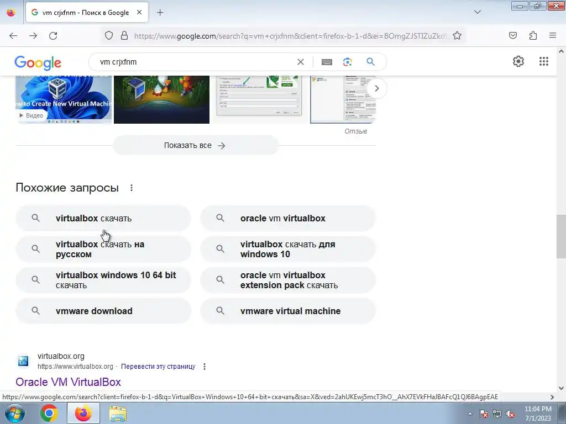This screenshot has height=424, width=566.
Task: Open the on-screen keyboard icon in search
Action: (x=327, y=62)
